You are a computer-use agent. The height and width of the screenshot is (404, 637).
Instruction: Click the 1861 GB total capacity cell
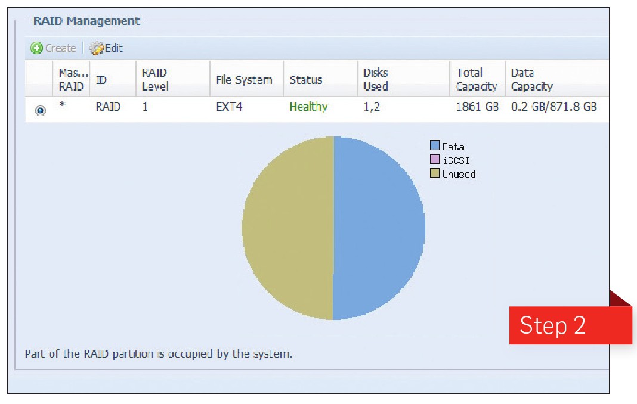pyautogui.click(x=477, y=107)
